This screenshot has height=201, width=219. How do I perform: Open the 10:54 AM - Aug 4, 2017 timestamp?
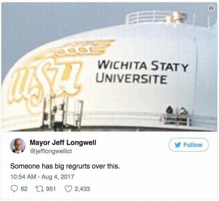click(42, 177)
